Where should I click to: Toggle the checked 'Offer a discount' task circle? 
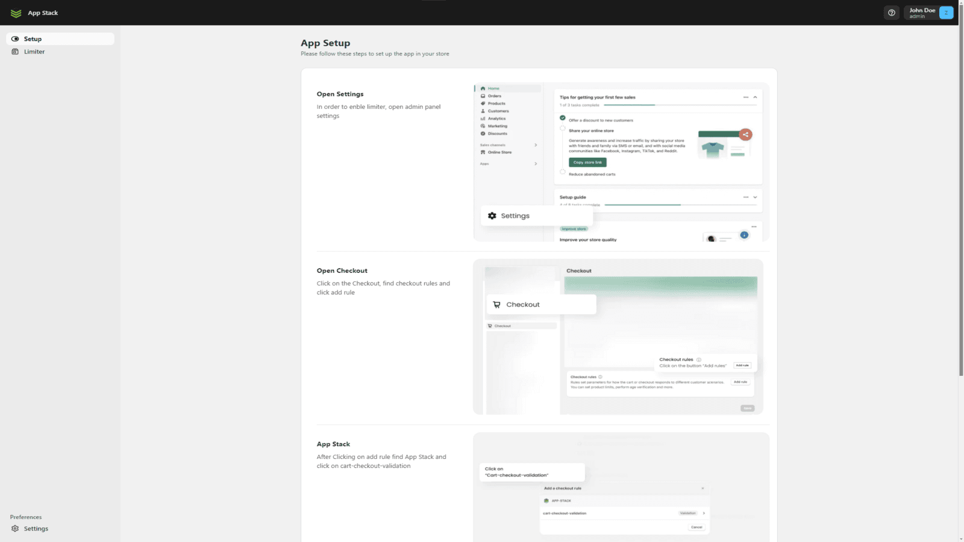(x=563, y=118)
